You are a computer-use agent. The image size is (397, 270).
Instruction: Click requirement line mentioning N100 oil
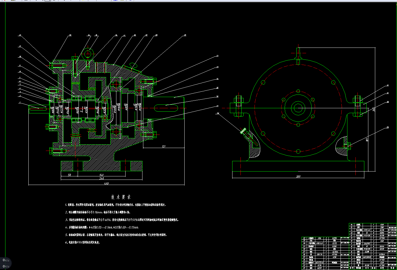pyautogui.click(x=83, y=242)
